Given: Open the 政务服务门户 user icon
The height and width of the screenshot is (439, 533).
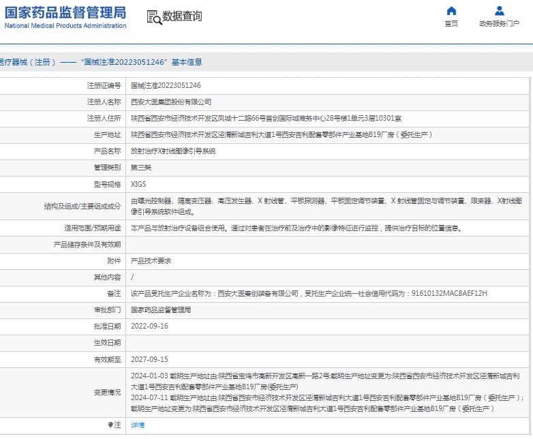Looking at the screenshot, I should [x=500, y=11].
